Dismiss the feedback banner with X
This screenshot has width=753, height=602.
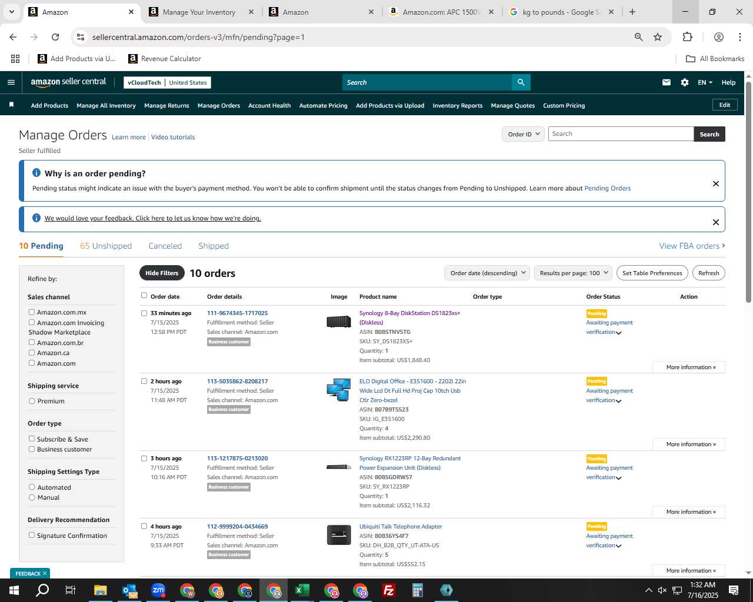(x=716, y=222)
